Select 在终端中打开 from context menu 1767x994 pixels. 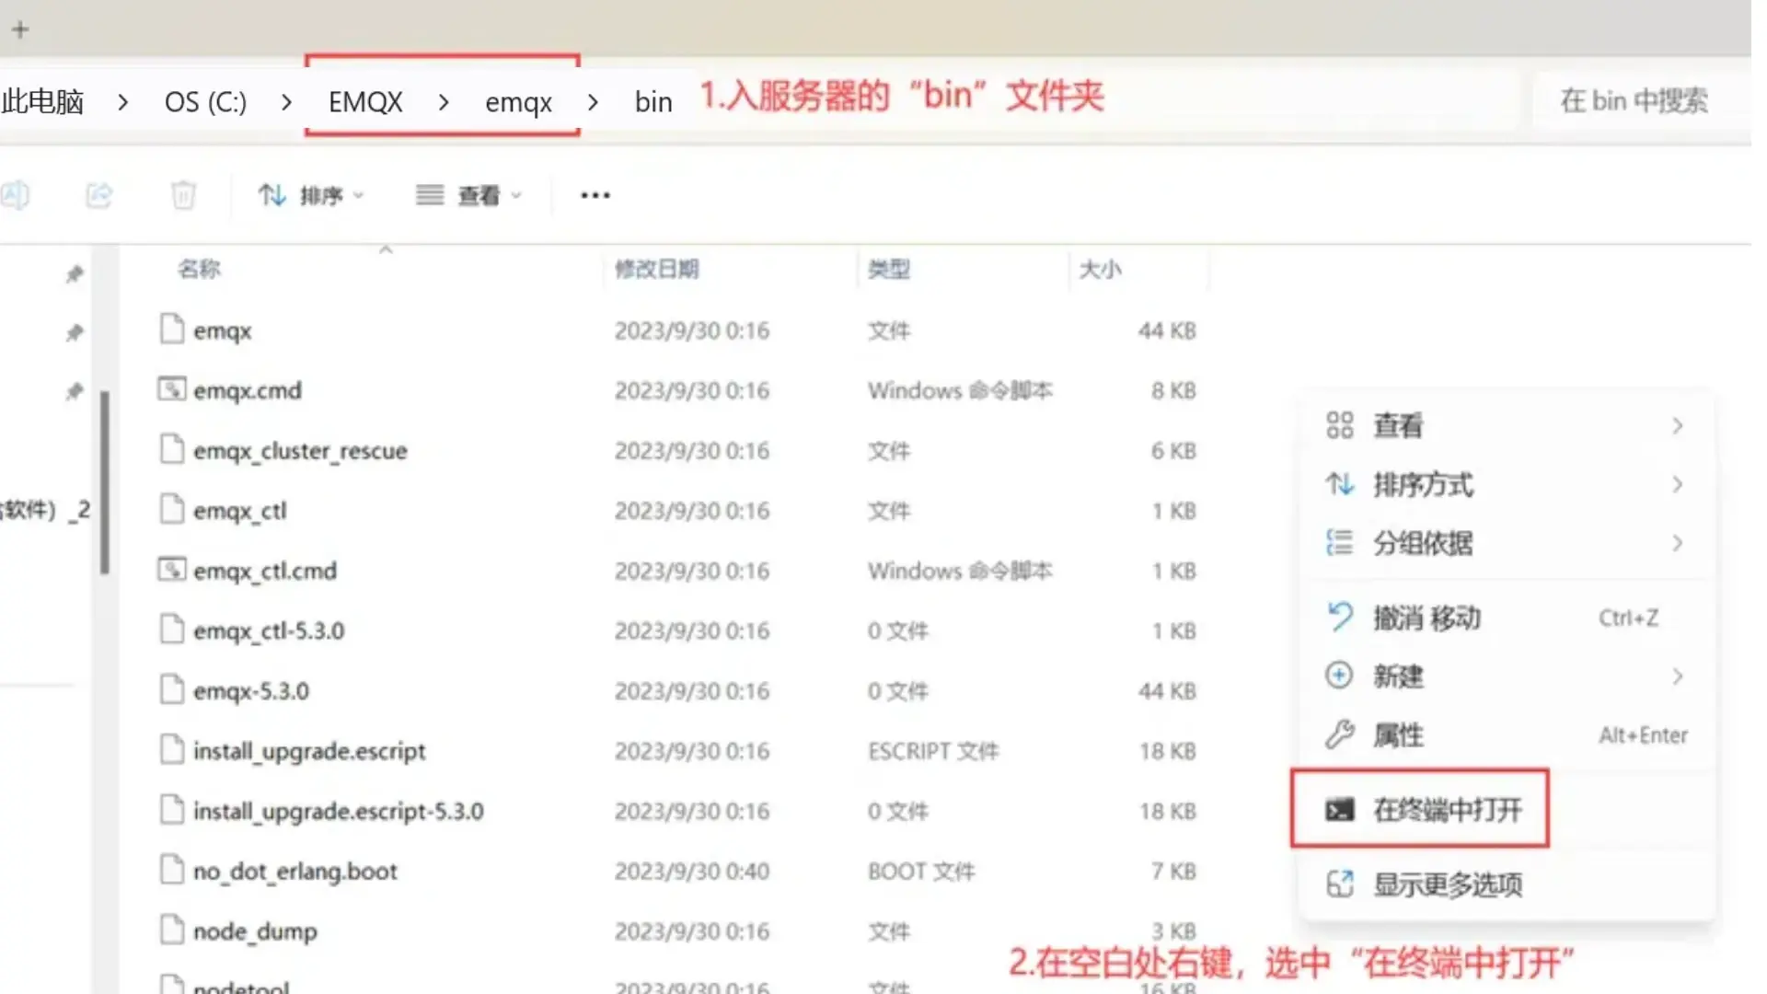[x=1446, y=810]
